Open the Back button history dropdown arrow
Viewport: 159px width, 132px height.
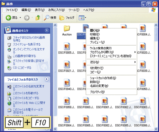coord(20,18)
